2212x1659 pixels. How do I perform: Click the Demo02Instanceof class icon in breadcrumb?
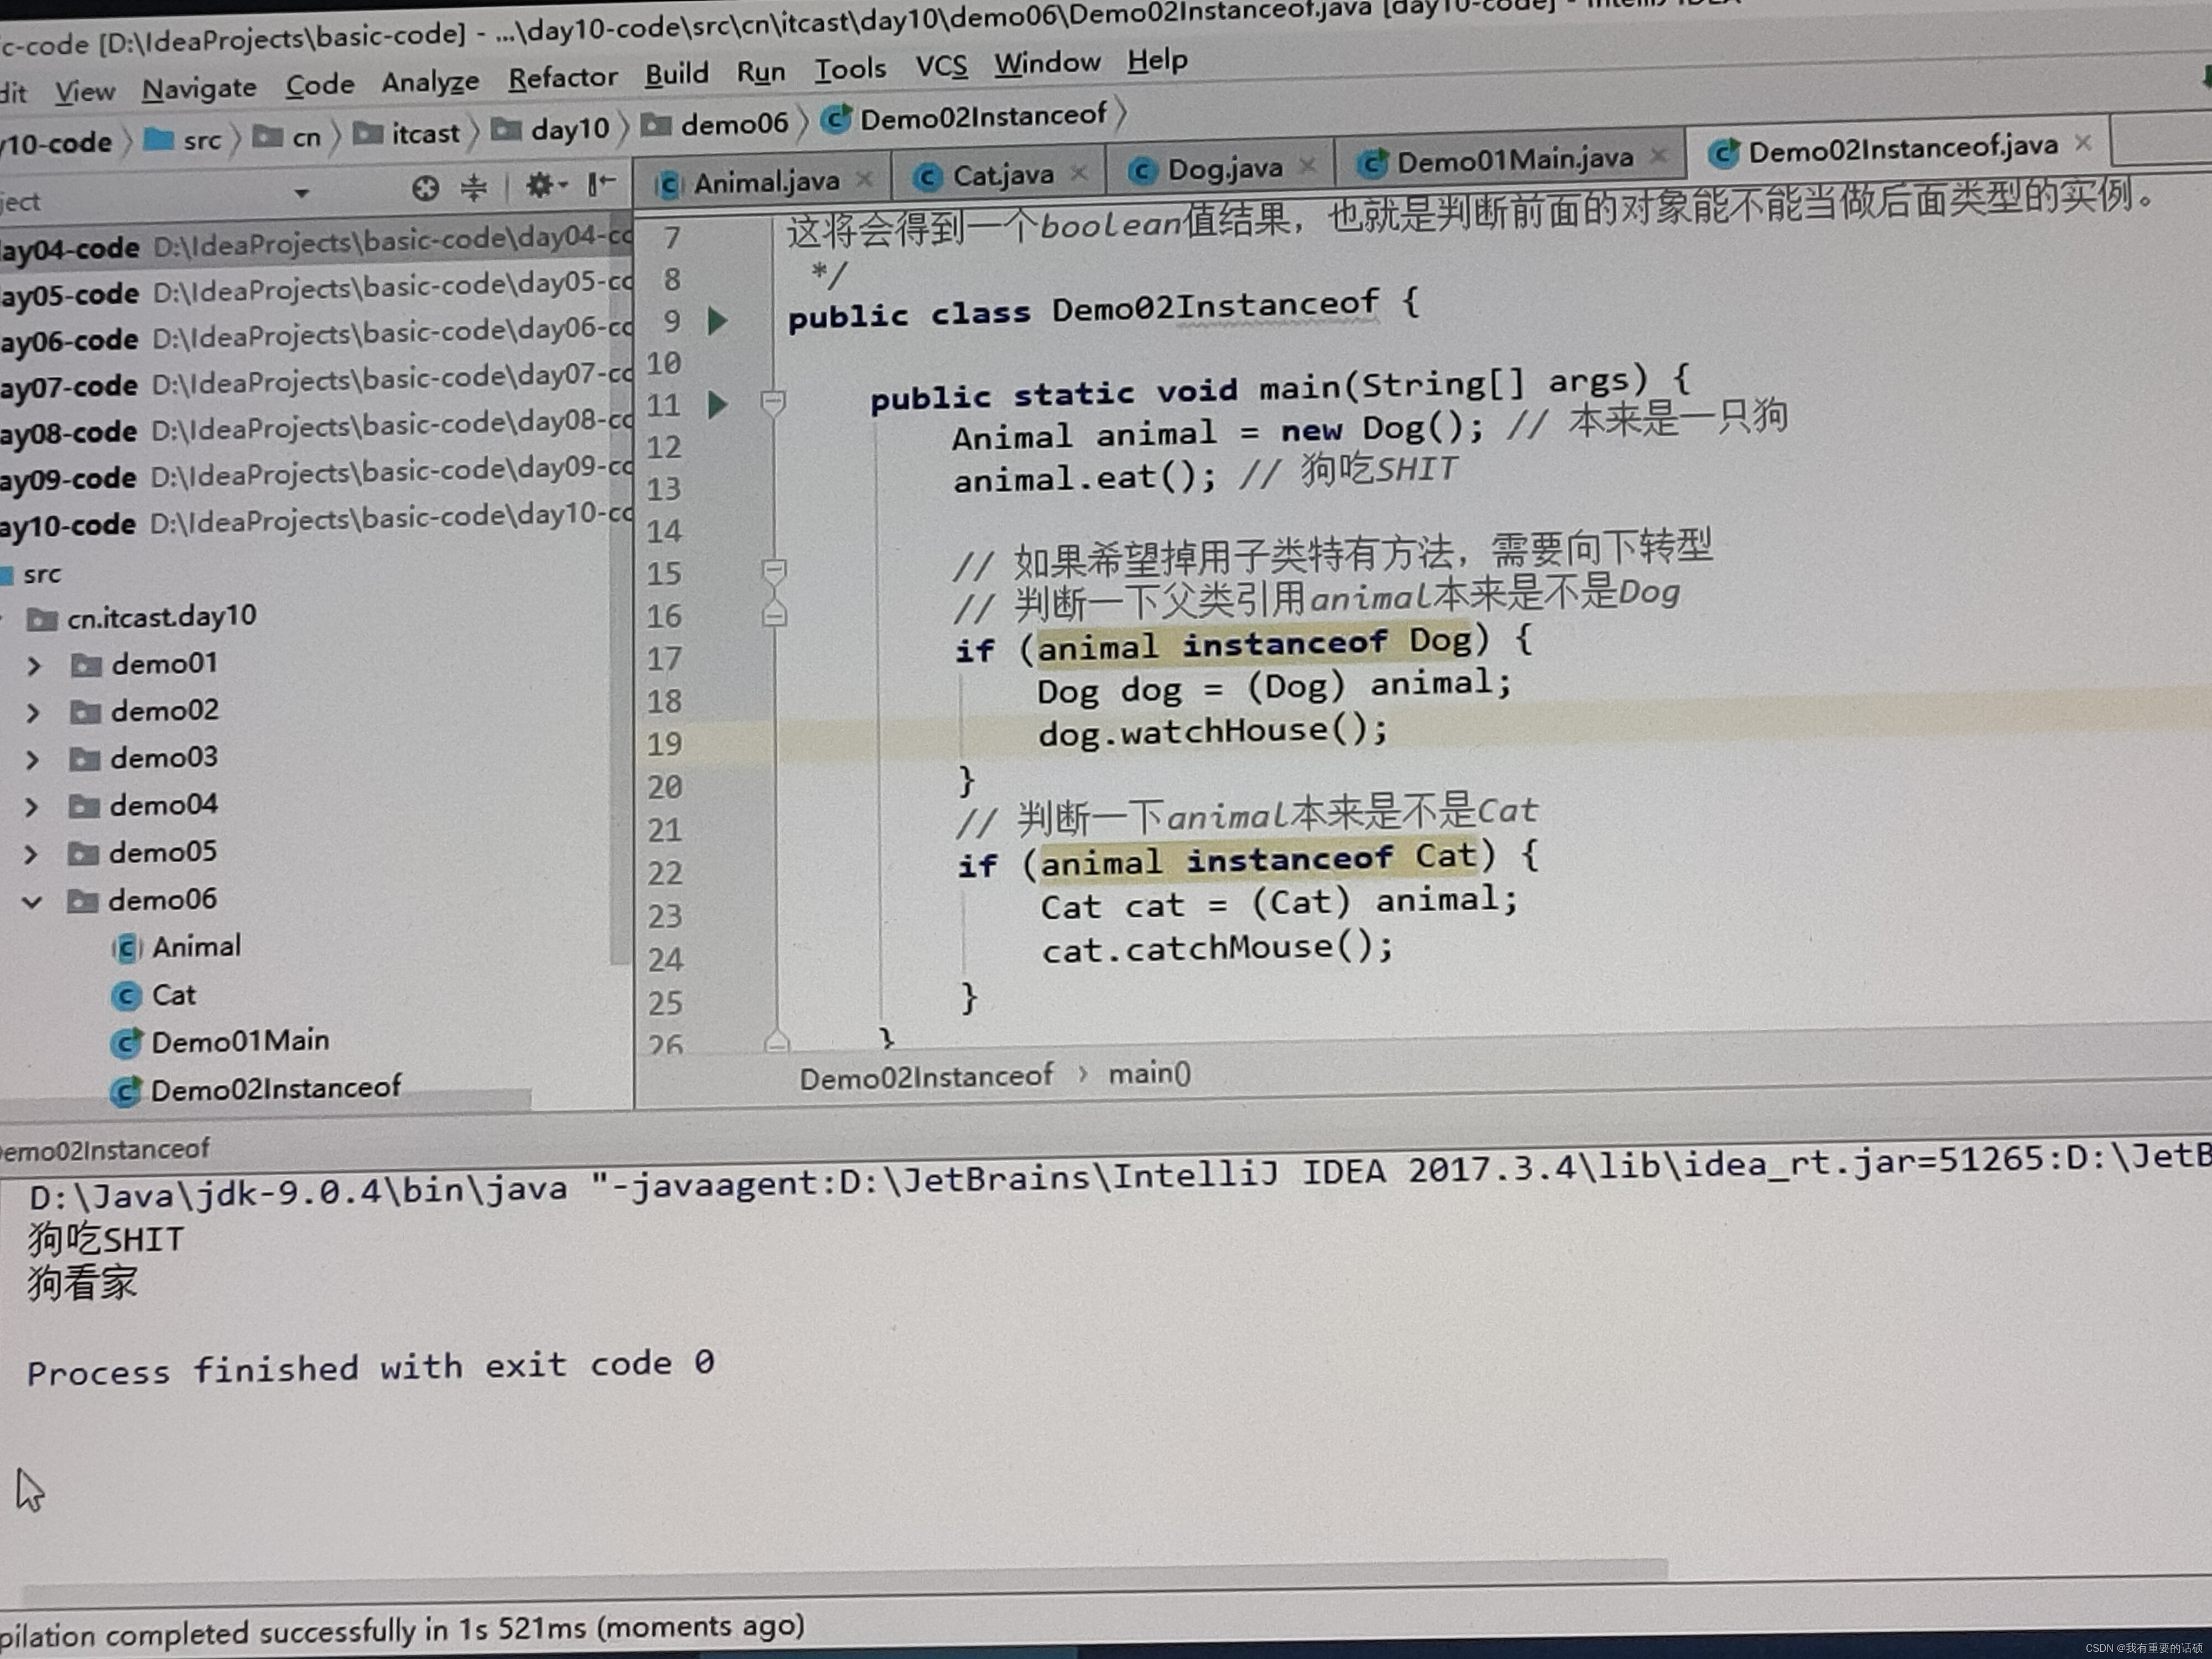pyautogui.click(x=836, y=119)
